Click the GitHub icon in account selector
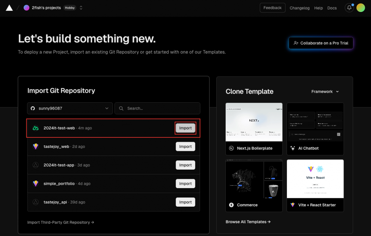Viewport: 371px width, 236px height. pyautogui.click(x=33, y=108)
